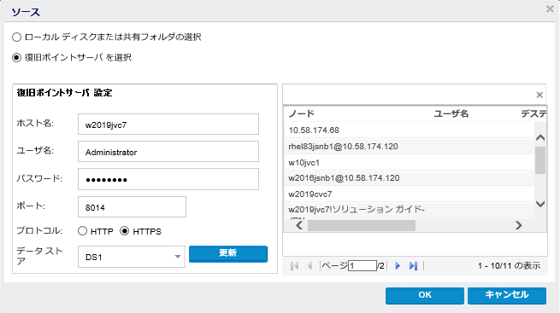
Task: Open the データ ストア DS1 dropdown
Action: pos(132,257)
